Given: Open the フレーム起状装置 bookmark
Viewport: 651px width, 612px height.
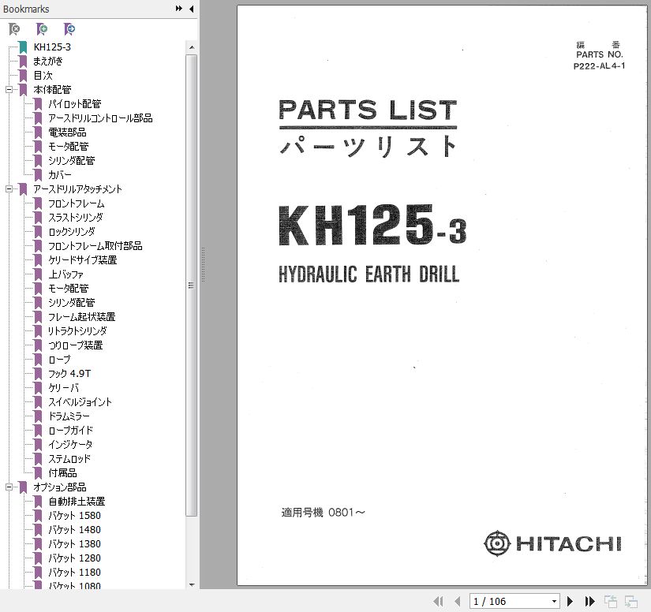Looking at the screenshot, I should [x=82, y=316].
